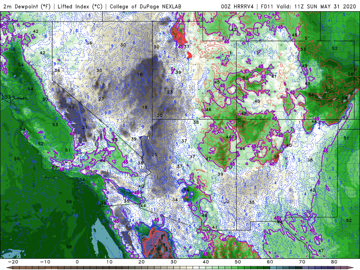The image size is (360, 270).
Task: Click the "2m Dewpoint (°F)" title text
Action: [x=27, y=6]
